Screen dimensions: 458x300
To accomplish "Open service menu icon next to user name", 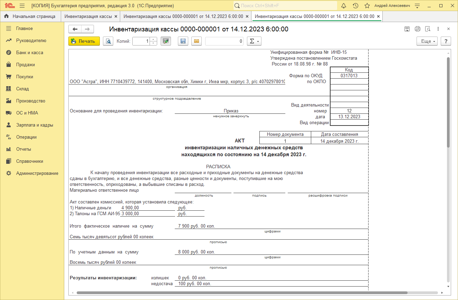I will pyautogui.click(x=417, y=6).
